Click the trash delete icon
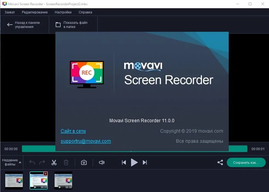The image size is (269, 192). click(66, 162)
